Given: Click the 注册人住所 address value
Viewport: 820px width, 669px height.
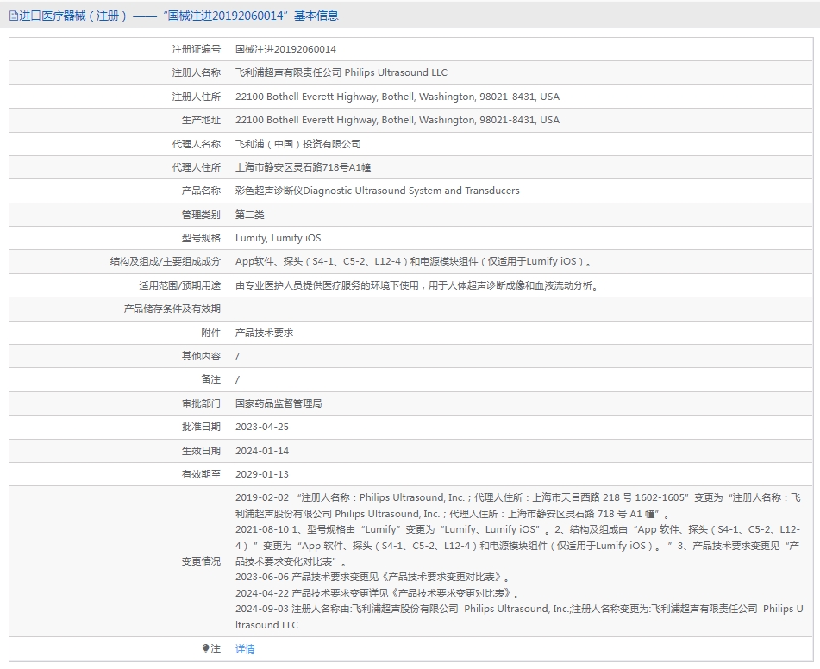Looking at the screenshot, I should pos(397,97).
